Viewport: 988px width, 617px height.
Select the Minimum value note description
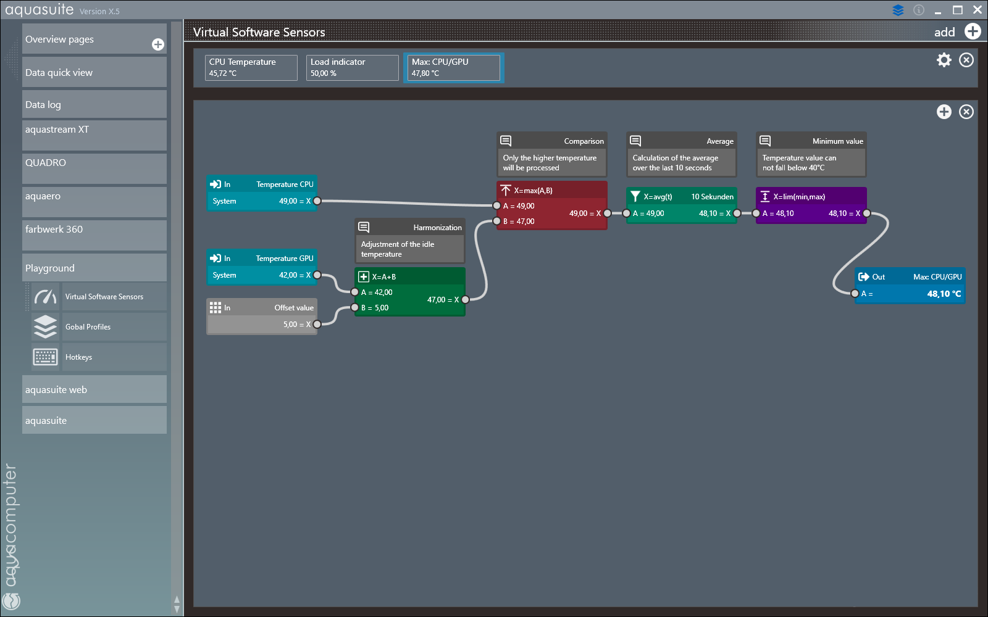799,163
